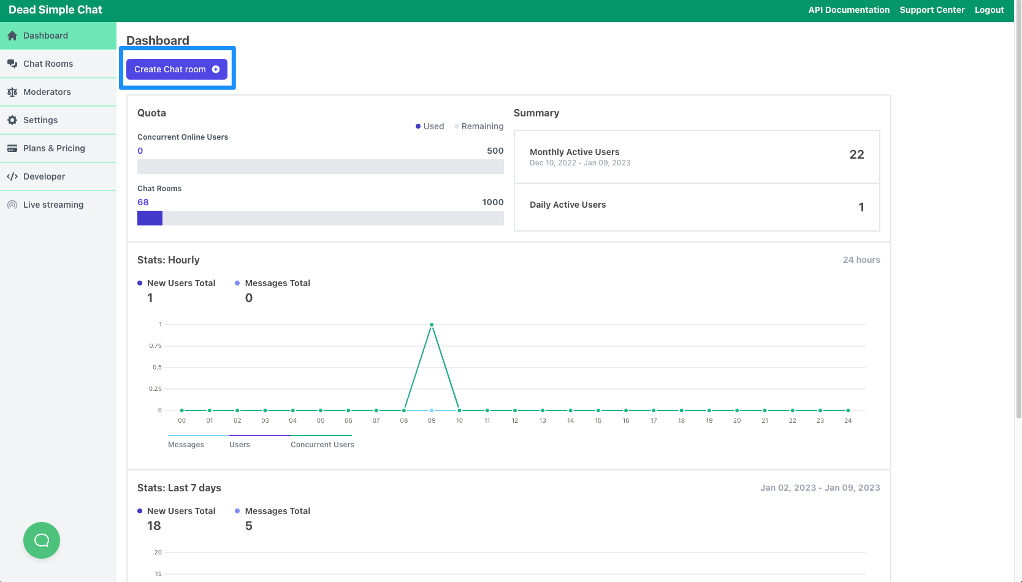Log out using the Logout link

[x=989, y=10]
